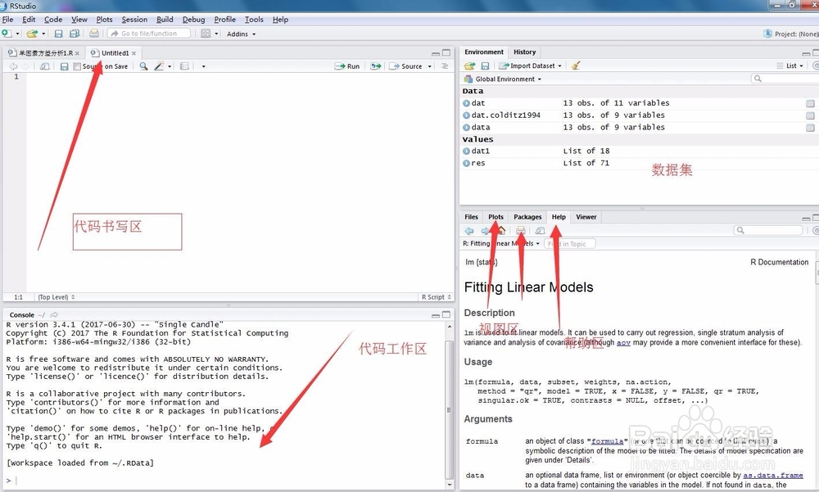Load workspace icon in Environment pane
This screenshot has width=819, height=492.
click(469, 65)
